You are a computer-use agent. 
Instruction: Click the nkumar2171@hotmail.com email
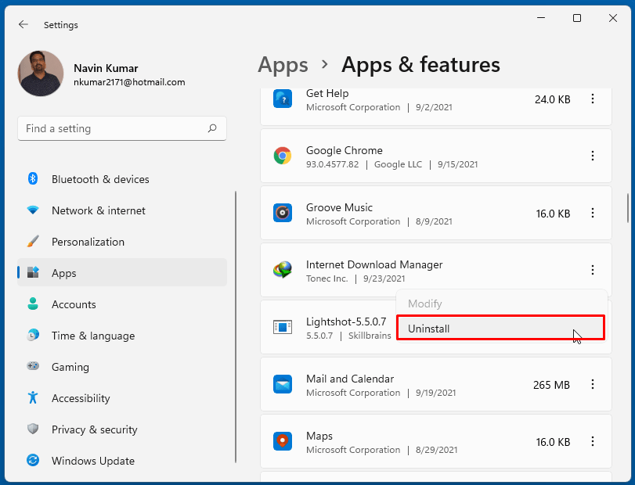point(129,82)
